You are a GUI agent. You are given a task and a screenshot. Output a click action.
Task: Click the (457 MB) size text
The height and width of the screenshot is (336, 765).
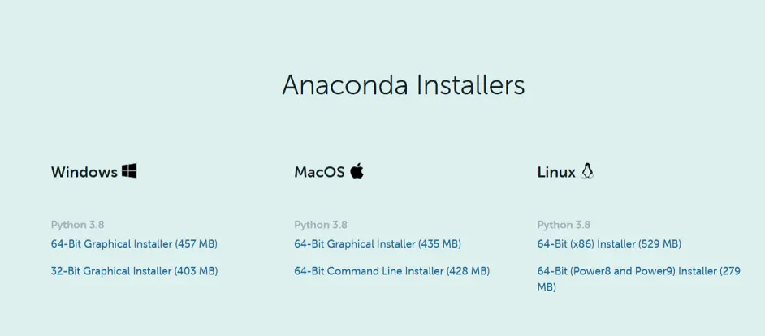coord(196,244)
